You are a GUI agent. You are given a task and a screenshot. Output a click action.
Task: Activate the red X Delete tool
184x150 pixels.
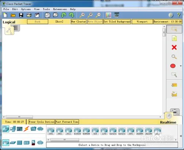pyautogui.click(x=174, y=47)
